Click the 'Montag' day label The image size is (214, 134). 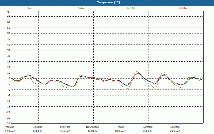(x=10, y=127)
